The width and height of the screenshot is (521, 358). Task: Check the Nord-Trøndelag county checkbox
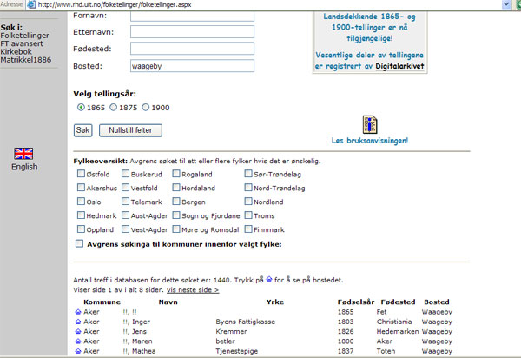point(248,188)
